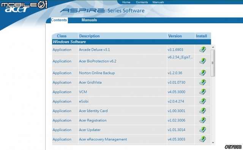The image size is (243, 150).
Task: Click version v1.00.3001
Action: tap(176, 111)
